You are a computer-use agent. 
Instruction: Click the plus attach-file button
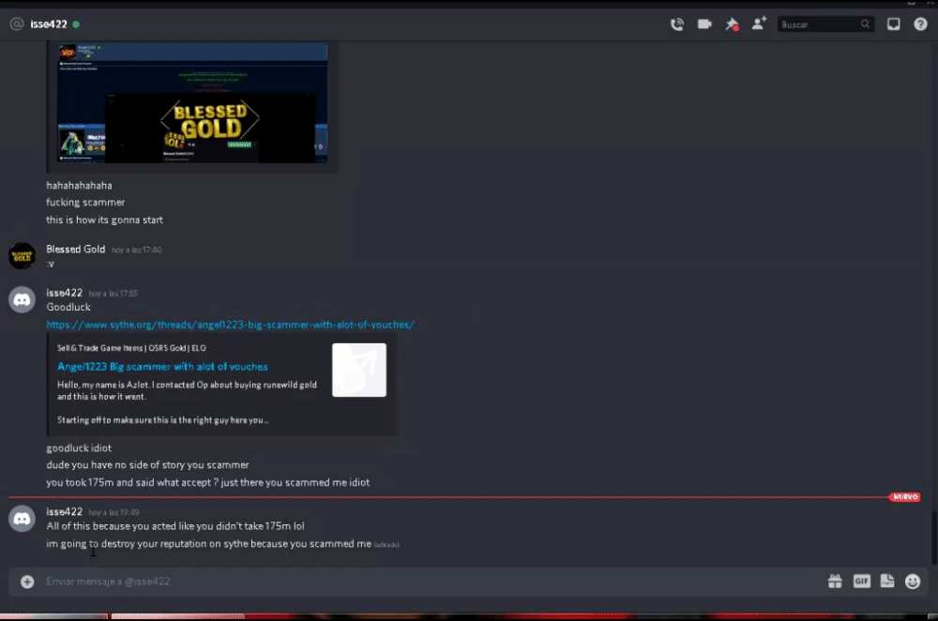tap(27, 582)
